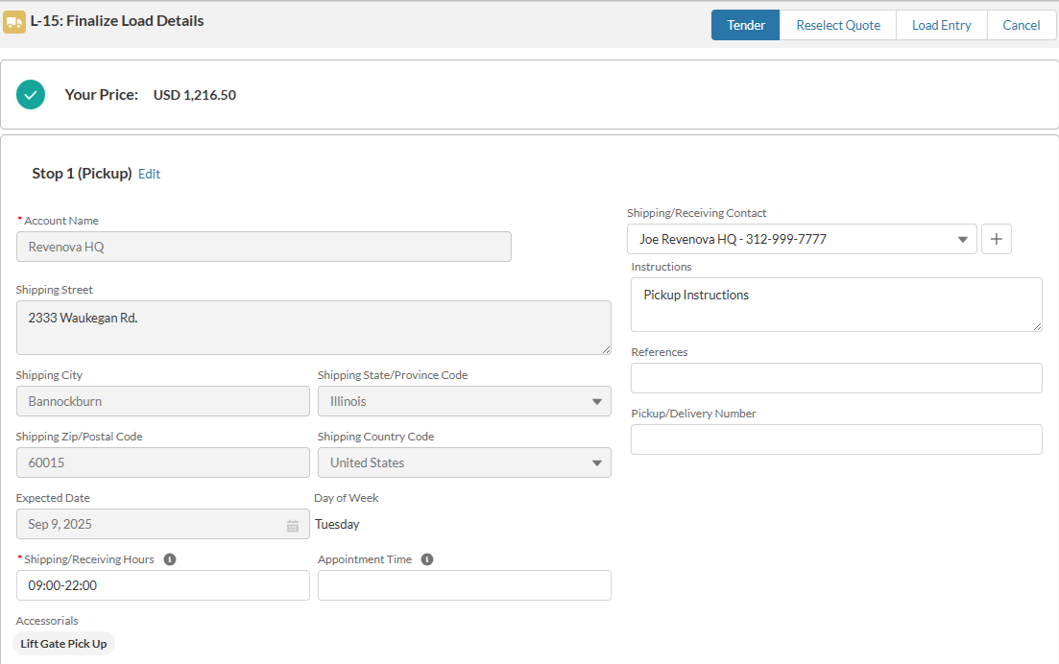This screenshot has width=1059, height=664.
Task: Expand Shipping State Illinois dropdown
Action: click(465, 401)
